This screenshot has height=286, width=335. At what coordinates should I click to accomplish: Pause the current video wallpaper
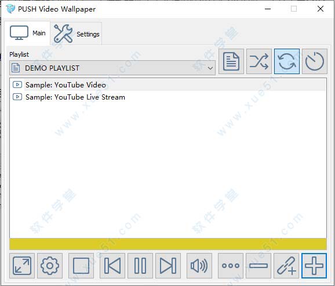[140, 266]
